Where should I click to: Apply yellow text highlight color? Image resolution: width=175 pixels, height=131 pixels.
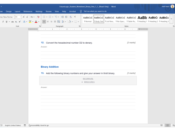30,22
